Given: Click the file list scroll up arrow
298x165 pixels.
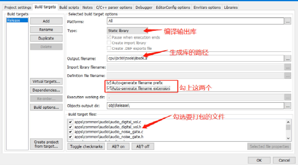Looking at the screenshot, I should click(288, 122).
